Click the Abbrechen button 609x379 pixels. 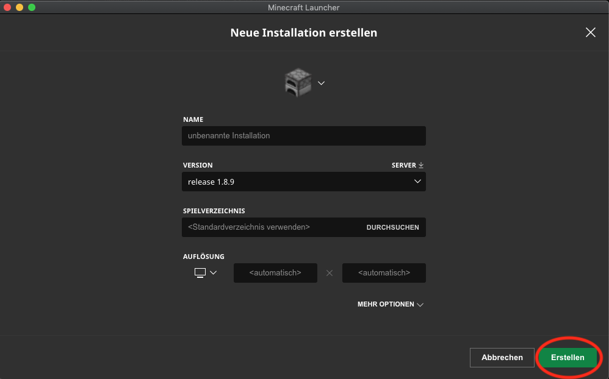(502, 358)
